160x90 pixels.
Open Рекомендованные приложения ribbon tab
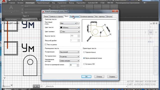pyautogui.click(x=127, y=3)
